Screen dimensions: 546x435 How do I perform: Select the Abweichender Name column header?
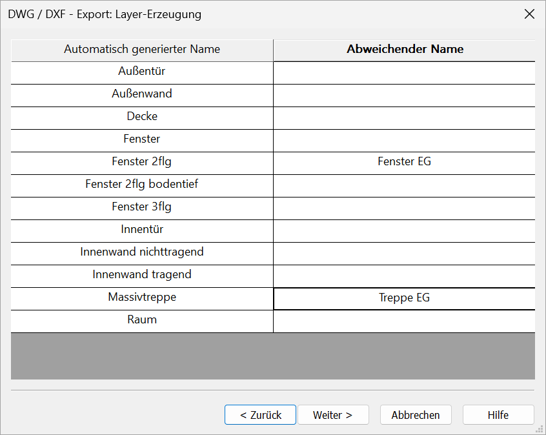coord(404,50)
